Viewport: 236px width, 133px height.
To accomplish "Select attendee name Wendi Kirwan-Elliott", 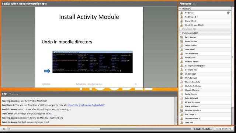I will pyautogui.click(x=194, y=25).
